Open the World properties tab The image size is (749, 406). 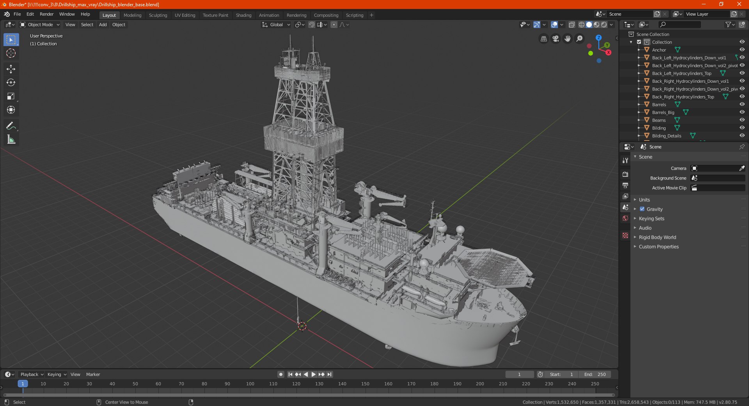pos(625,218)
